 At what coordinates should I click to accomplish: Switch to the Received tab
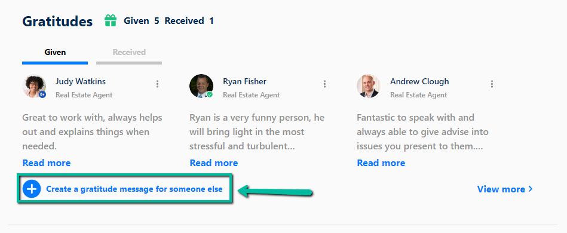pyautogui.click(x=129, y=52)
